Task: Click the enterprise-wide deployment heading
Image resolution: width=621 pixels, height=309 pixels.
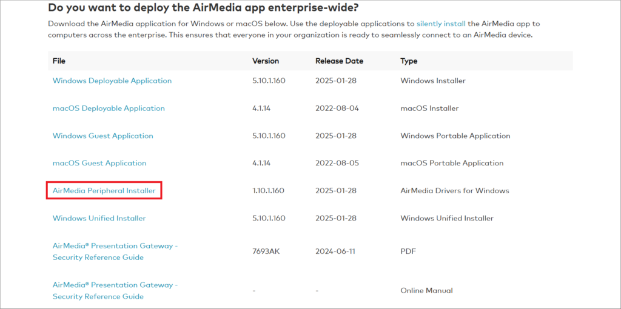Action: (x=206, y=7)
